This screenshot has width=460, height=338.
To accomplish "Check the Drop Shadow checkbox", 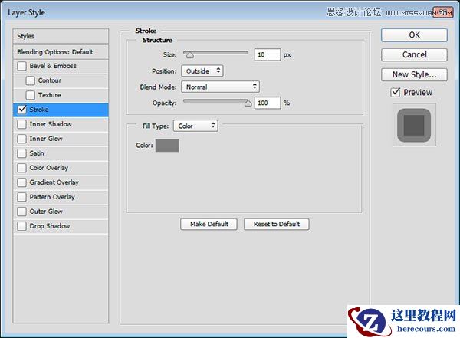I will tap(21, 226).
